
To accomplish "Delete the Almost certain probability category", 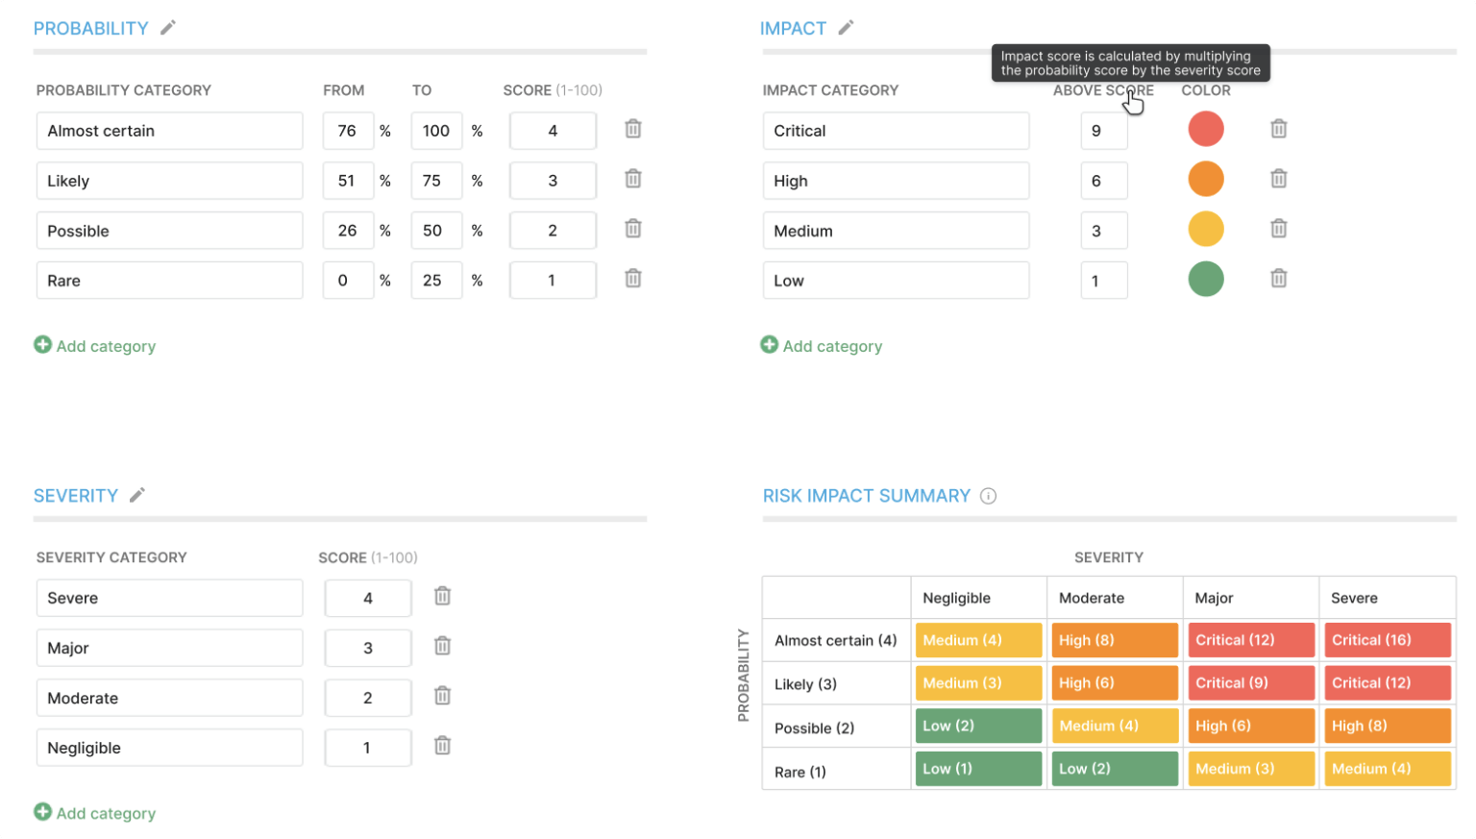I will coord(632,129).
